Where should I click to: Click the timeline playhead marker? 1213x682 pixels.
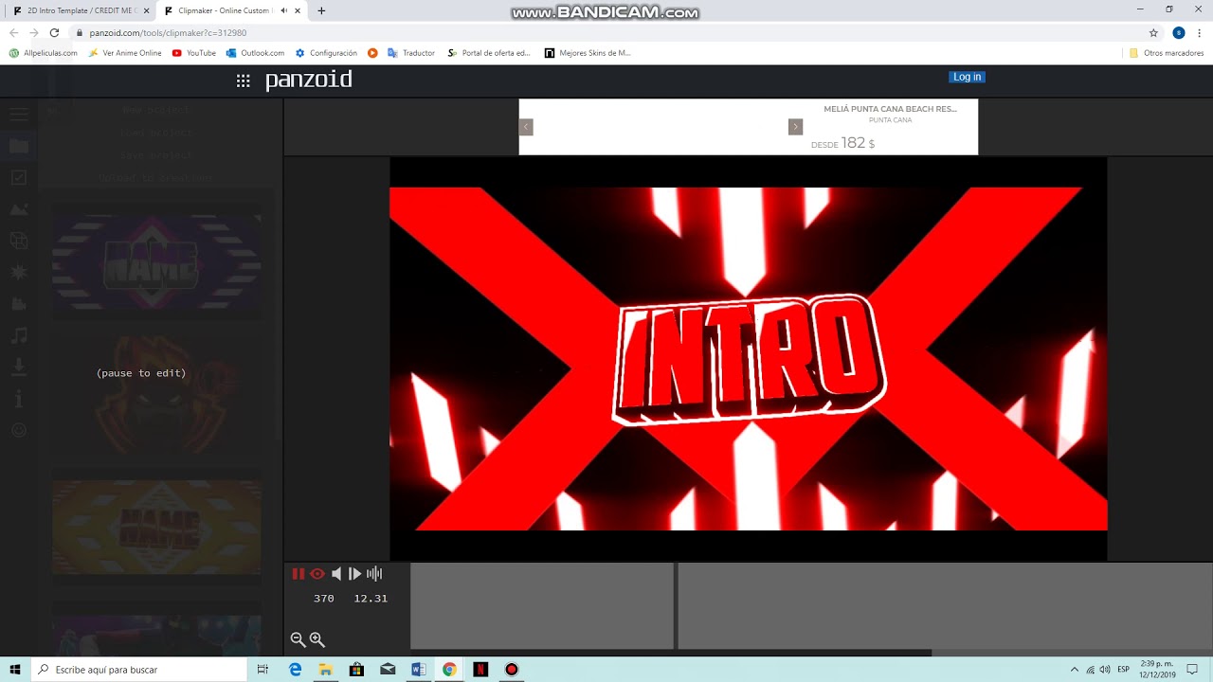click(676, 606)
